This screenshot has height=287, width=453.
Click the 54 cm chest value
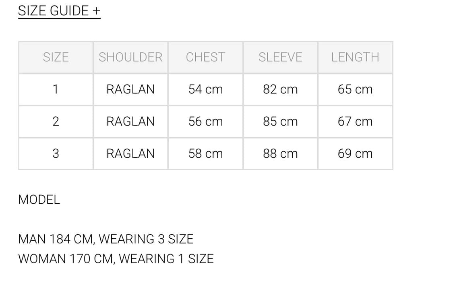click(205, 89)
